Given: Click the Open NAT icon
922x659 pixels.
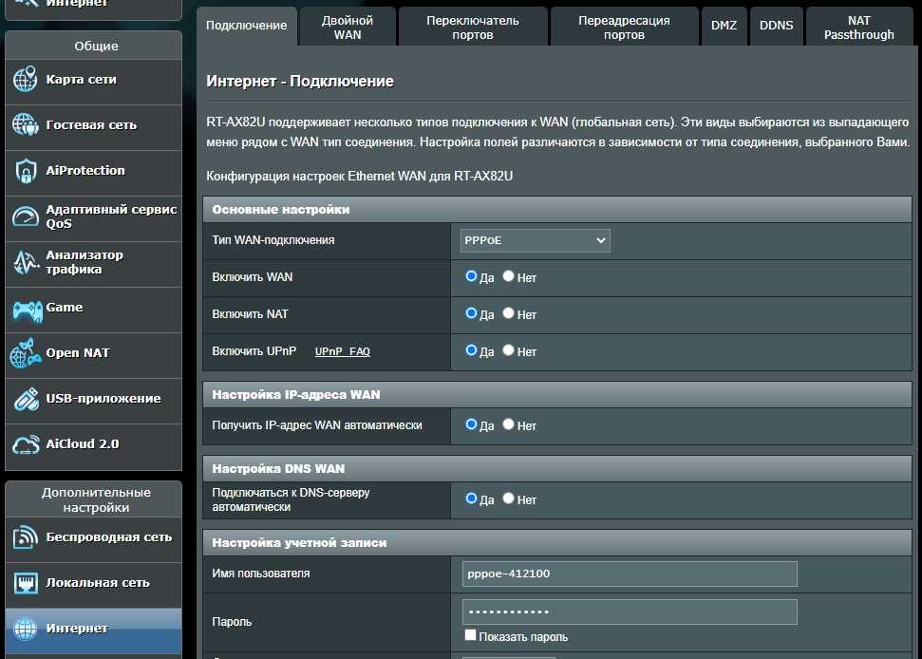Looking at the screenshot, I should pos(26,353).
